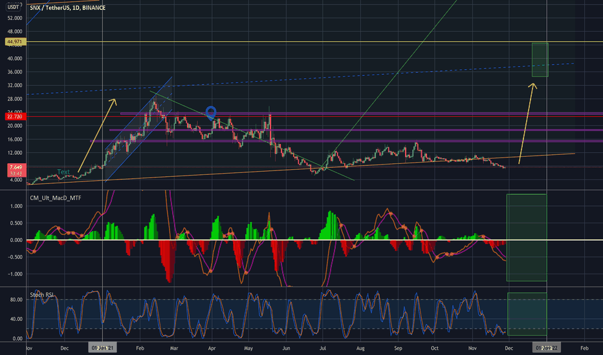
Task: Open the USDT currency selector
Action: tap(14, 6)
